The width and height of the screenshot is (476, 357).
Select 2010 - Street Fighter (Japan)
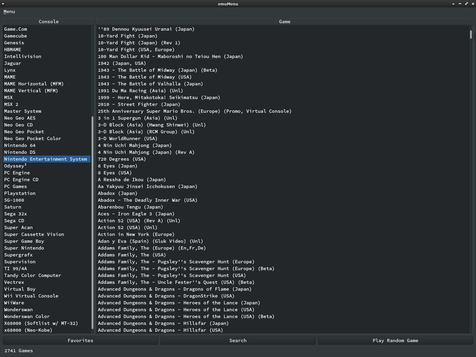[x=283, y=104]
